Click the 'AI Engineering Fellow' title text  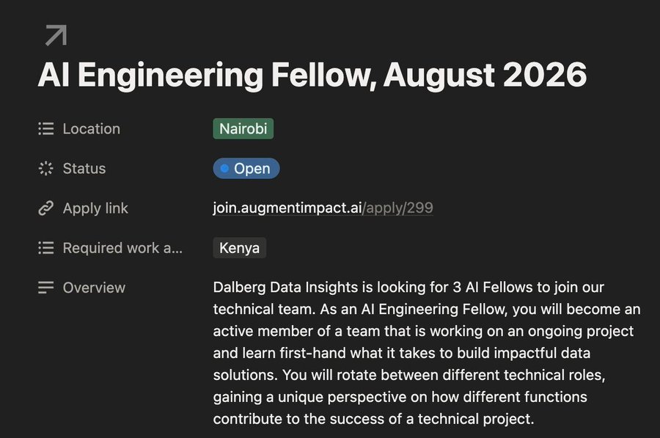(x=205, y=76)
